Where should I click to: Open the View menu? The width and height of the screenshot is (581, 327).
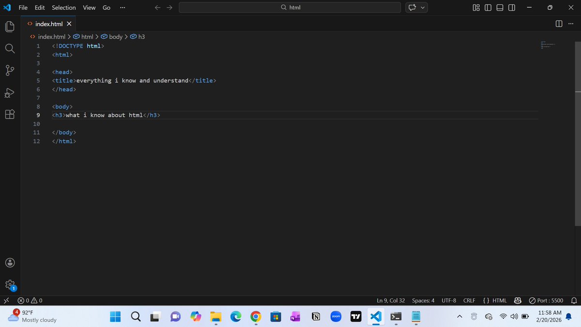[x=89, y=8]
